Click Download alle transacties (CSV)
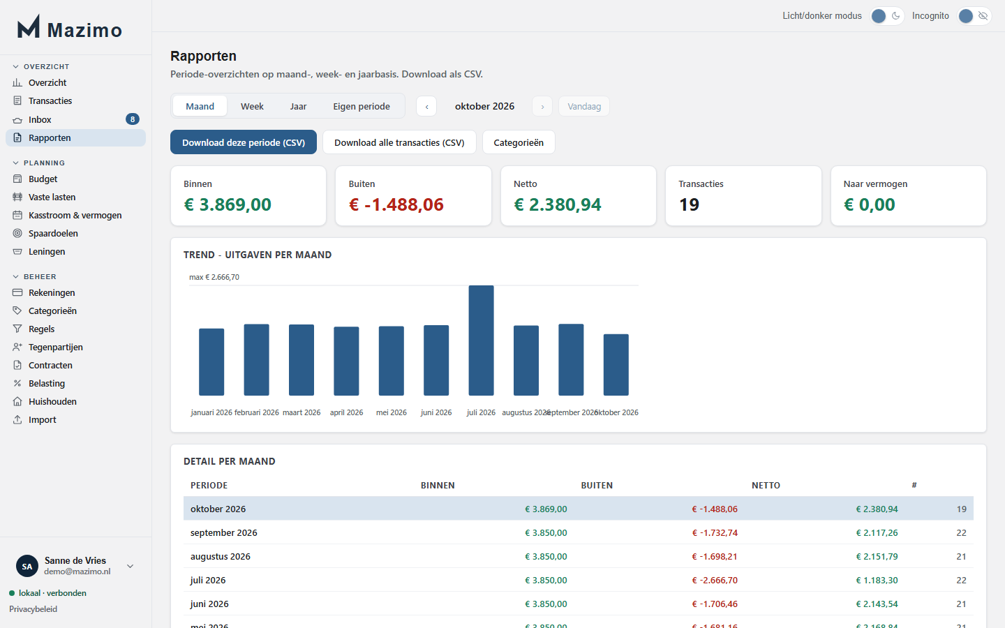The image size is (1005, 628). tap(399, 142)
